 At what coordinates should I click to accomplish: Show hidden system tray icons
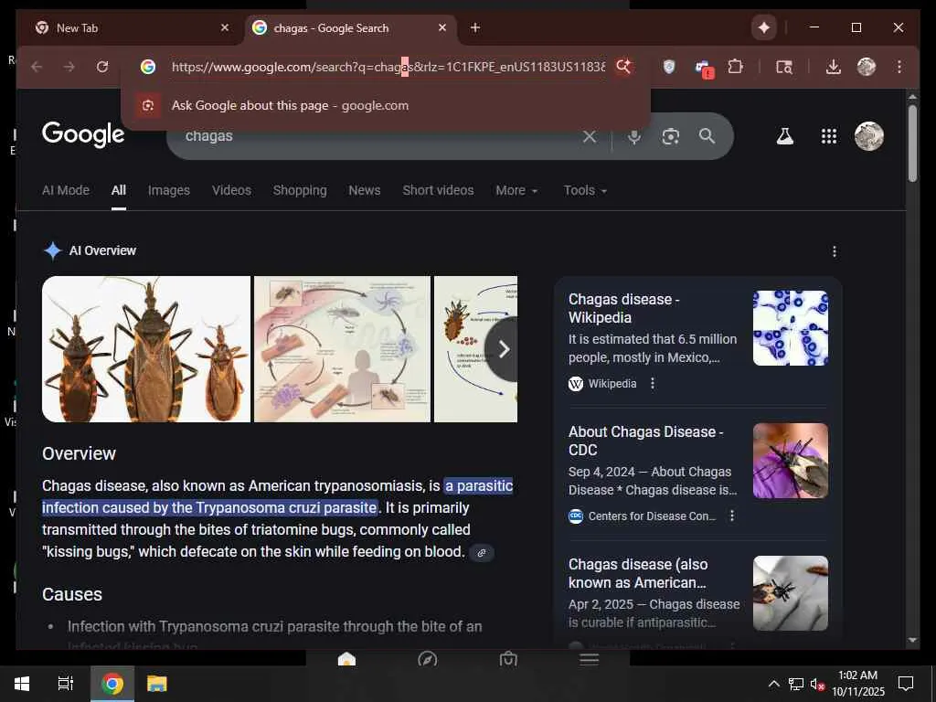pyautogui.click(x=773, y=684)
